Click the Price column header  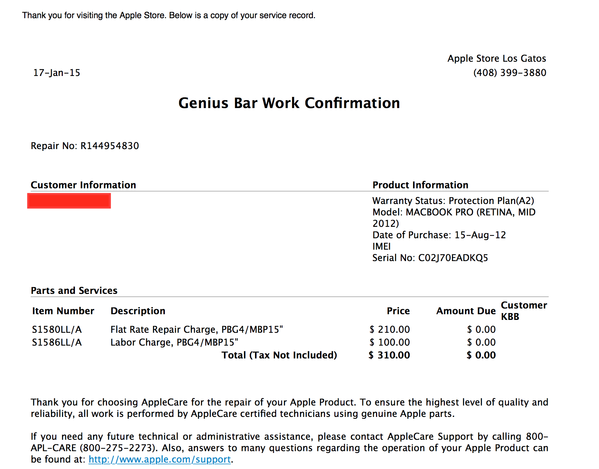pyautogui.click(x=399, y=311)
